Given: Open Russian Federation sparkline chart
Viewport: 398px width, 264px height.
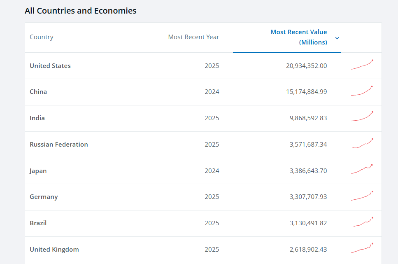Looking at the screenshot, I should [x=363, y=143].
